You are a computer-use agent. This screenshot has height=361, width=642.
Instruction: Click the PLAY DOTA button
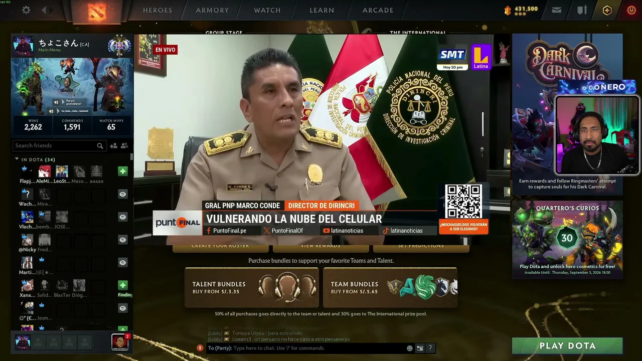[567, 345]
